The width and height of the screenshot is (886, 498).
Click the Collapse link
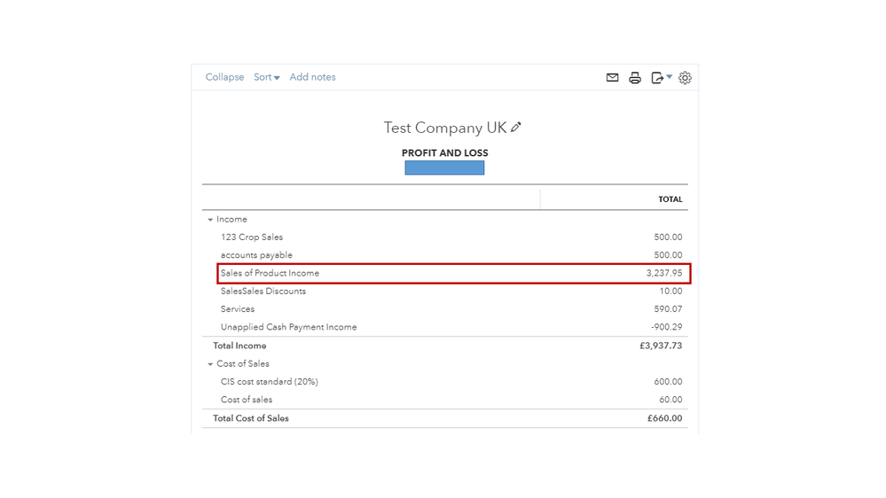[x=224, y=77]
